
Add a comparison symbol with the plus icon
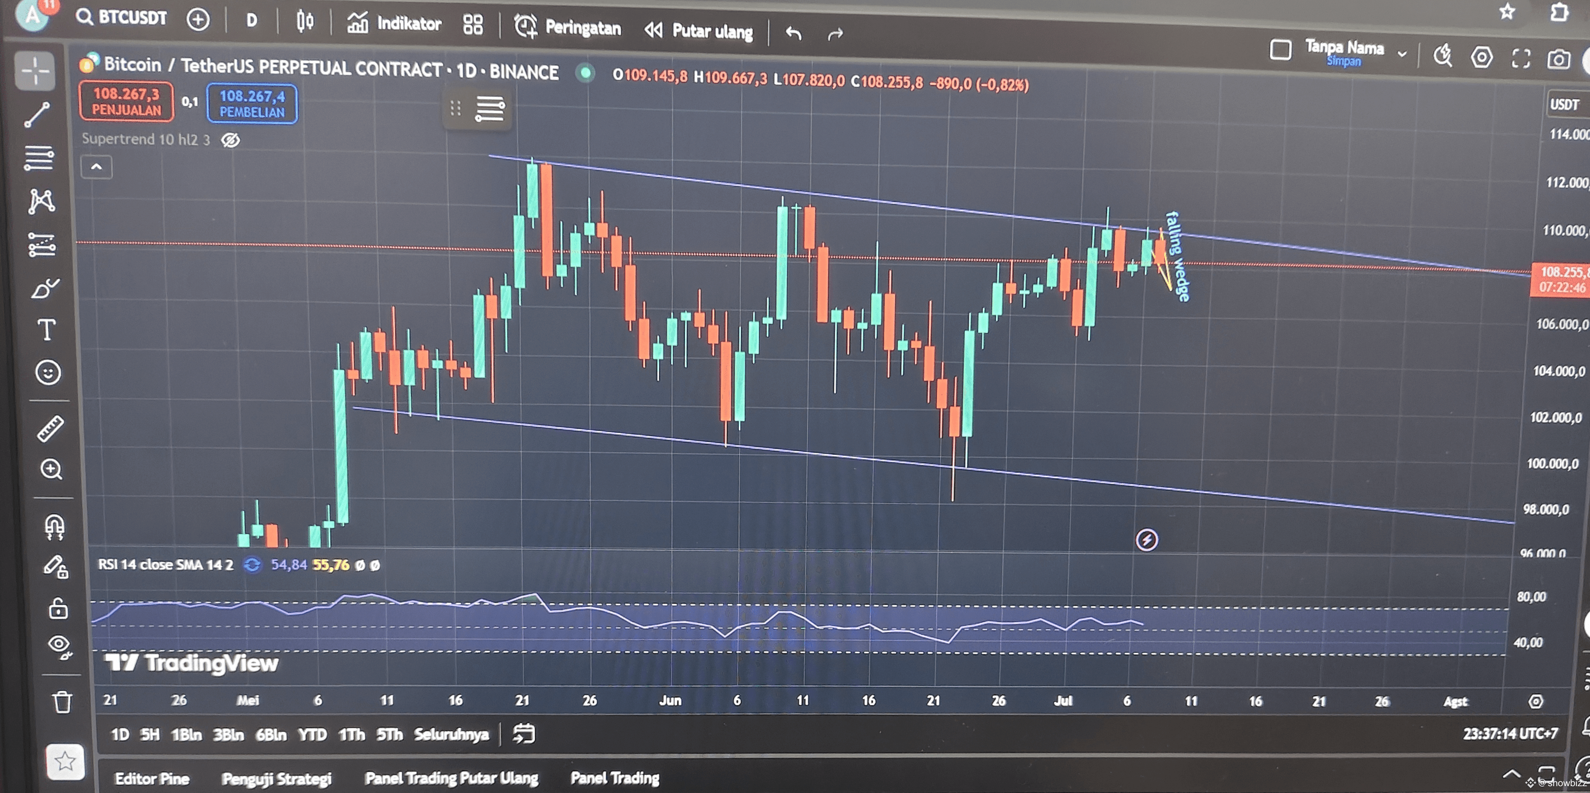click(198, 20)
